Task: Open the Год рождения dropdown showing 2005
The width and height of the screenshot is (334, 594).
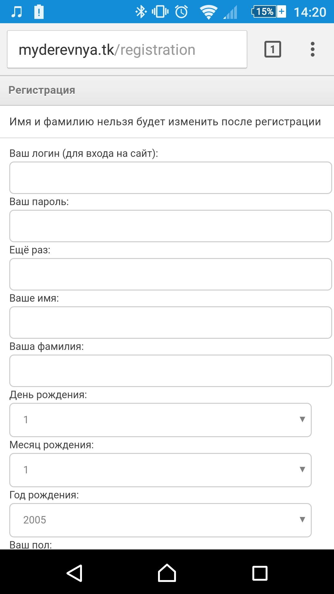Action: tap(160, 520)
